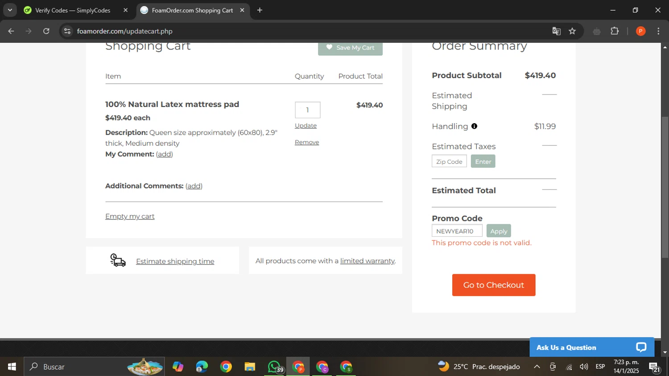
Task: Open the taskbar clock and date
Action: [626, 367]
